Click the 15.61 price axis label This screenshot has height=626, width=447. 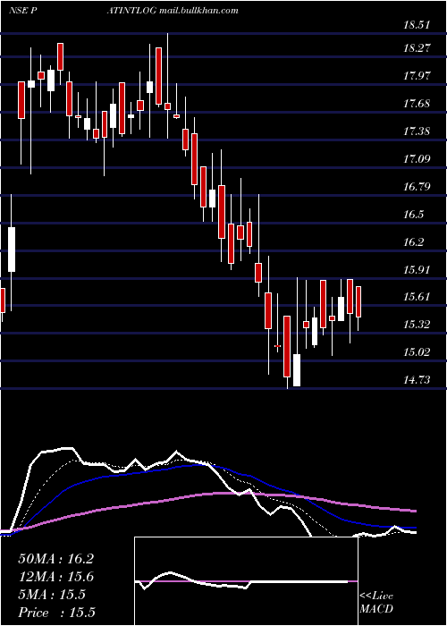[417, 297]
